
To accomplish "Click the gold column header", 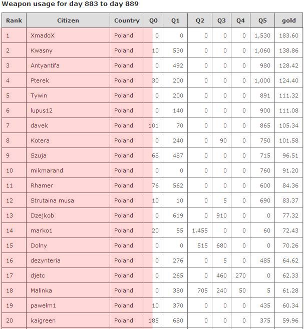I will coord(289,20).
